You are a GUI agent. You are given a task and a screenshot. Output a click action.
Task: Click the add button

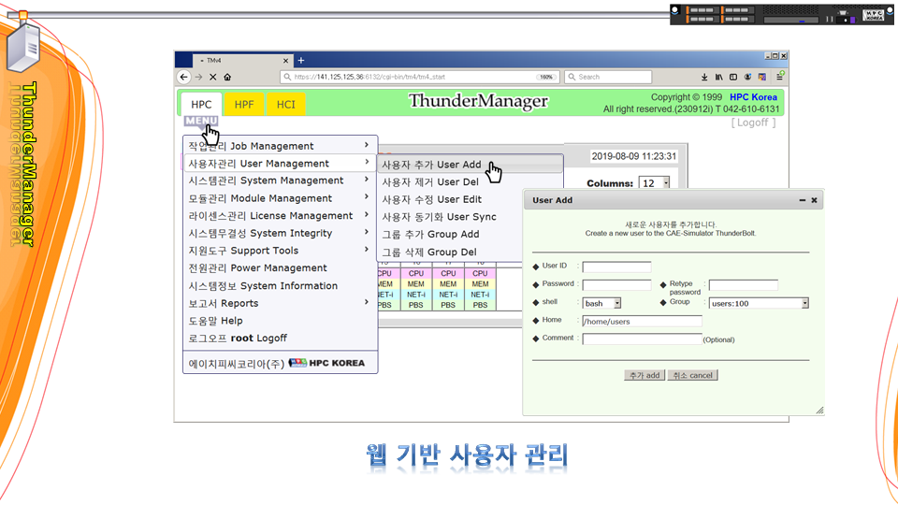tap(645, 375)
